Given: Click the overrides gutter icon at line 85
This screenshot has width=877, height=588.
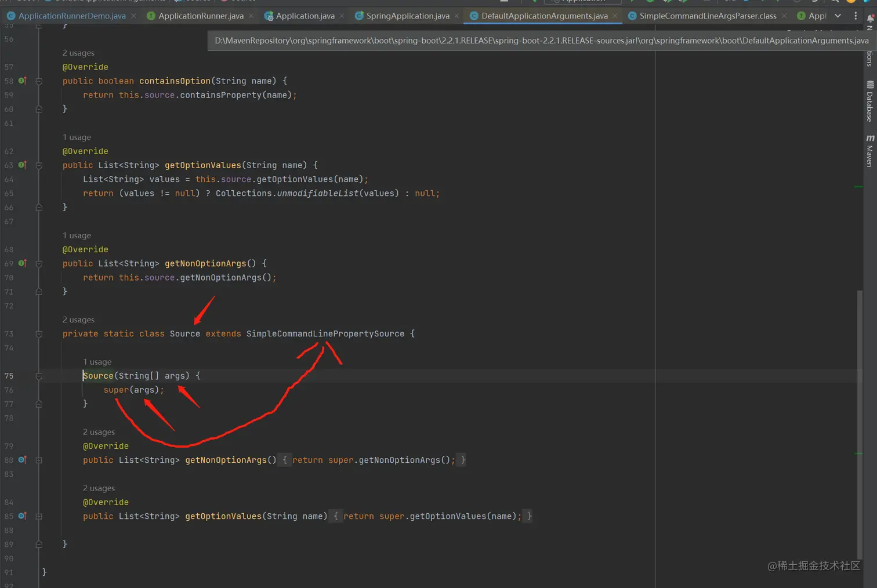Looking at the screenshot, I should point(23,516).
